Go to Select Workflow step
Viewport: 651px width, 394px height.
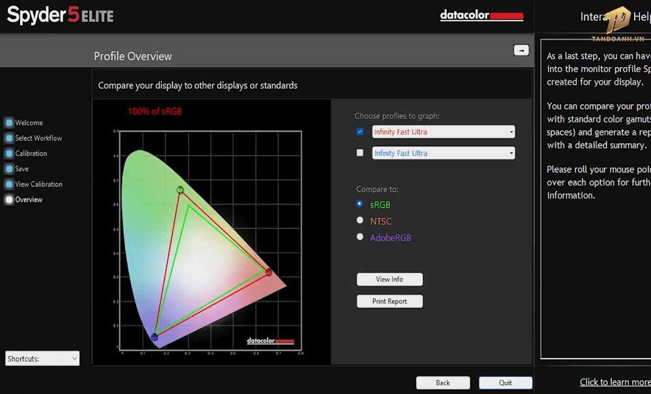tap(38, 138)
